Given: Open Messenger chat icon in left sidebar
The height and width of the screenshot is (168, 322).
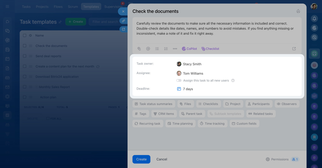Looking at the screenshot, I should pos(7,31).
